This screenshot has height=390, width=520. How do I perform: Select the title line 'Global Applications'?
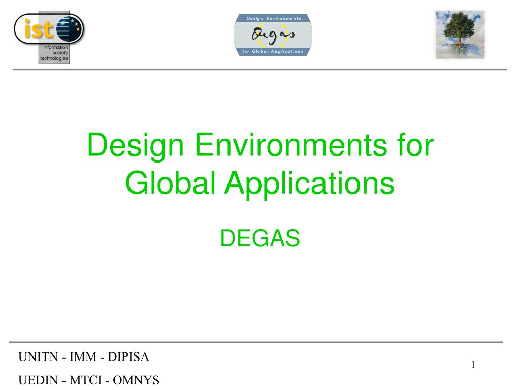[x=259, y=184]
